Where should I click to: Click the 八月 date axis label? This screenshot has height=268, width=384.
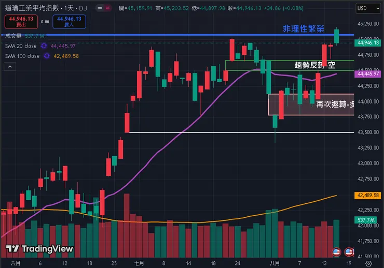pyautogui.click(x=275, y=263)
